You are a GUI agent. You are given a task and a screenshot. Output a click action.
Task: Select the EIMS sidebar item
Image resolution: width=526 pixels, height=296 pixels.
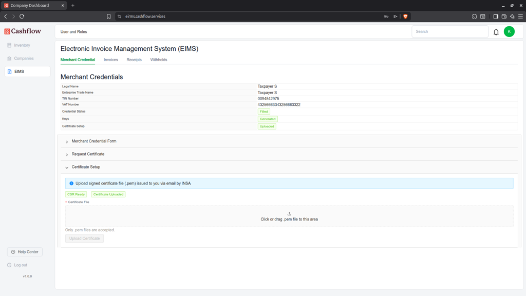click(27, 71)
